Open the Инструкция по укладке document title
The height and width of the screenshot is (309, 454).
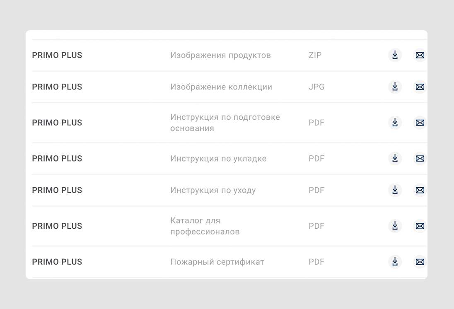tap(218, 159)
